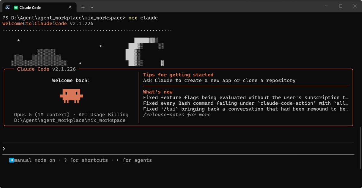The width and height of the screenshot is (362, 188).
Task: Click the vertical scrollbar thumb
Action: coord(360,148)
